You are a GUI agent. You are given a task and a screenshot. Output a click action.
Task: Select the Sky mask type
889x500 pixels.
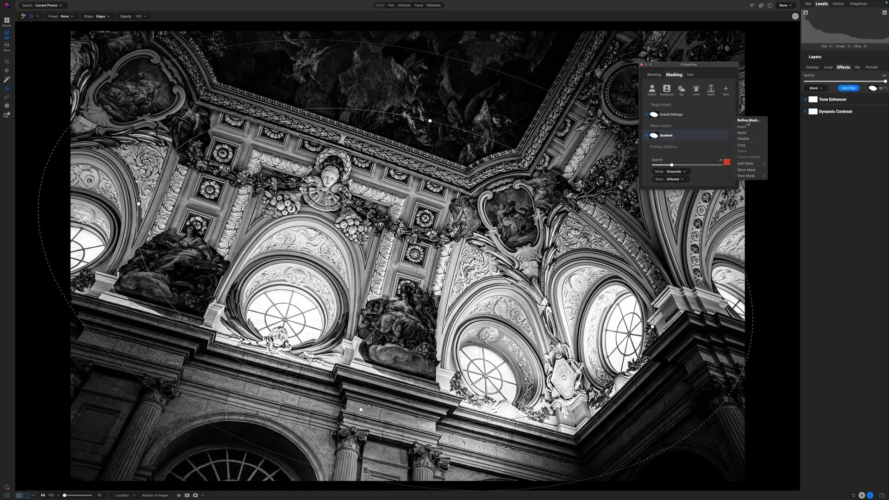pos(682,90)
